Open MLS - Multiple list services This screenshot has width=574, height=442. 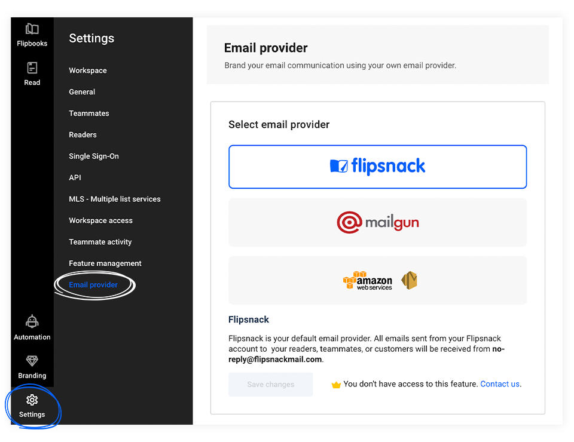114,199
